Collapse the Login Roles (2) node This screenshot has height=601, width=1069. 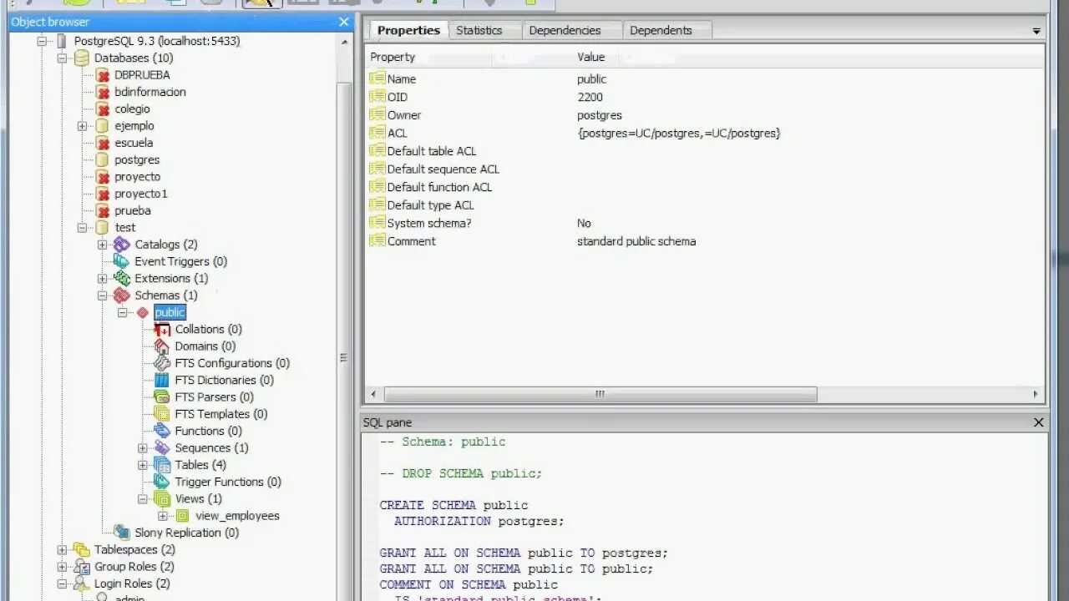tap(62, 583)
